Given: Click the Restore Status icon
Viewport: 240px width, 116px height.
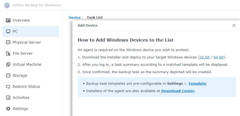Looking at the screenshot, I should point(8,87).
